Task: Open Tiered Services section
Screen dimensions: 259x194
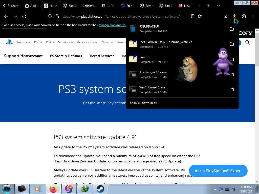Action: (x=102, y=56)
